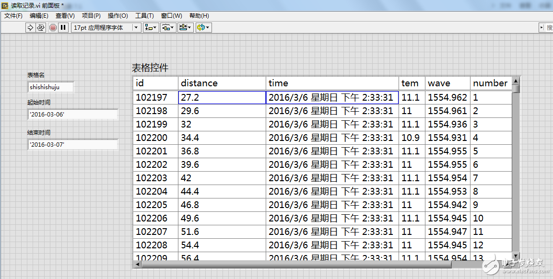The height and width of the screenshot is (279, 553).
Task: Start Run Continuously mode
Action: point(41,28)
